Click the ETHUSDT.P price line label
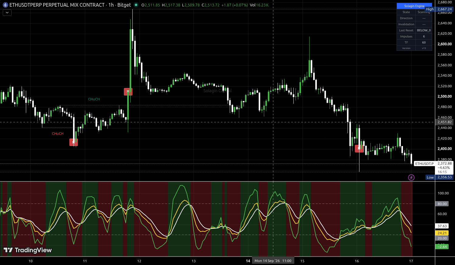Screen dimensions: 455x265 coord(425,164)
